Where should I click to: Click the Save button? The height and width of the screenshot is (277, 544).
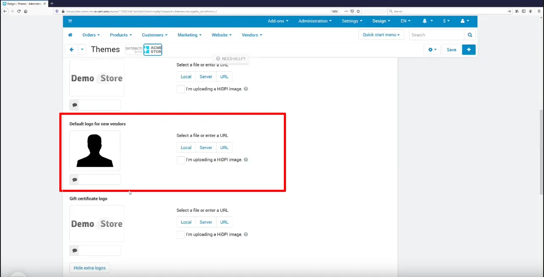tap(452, 50)
